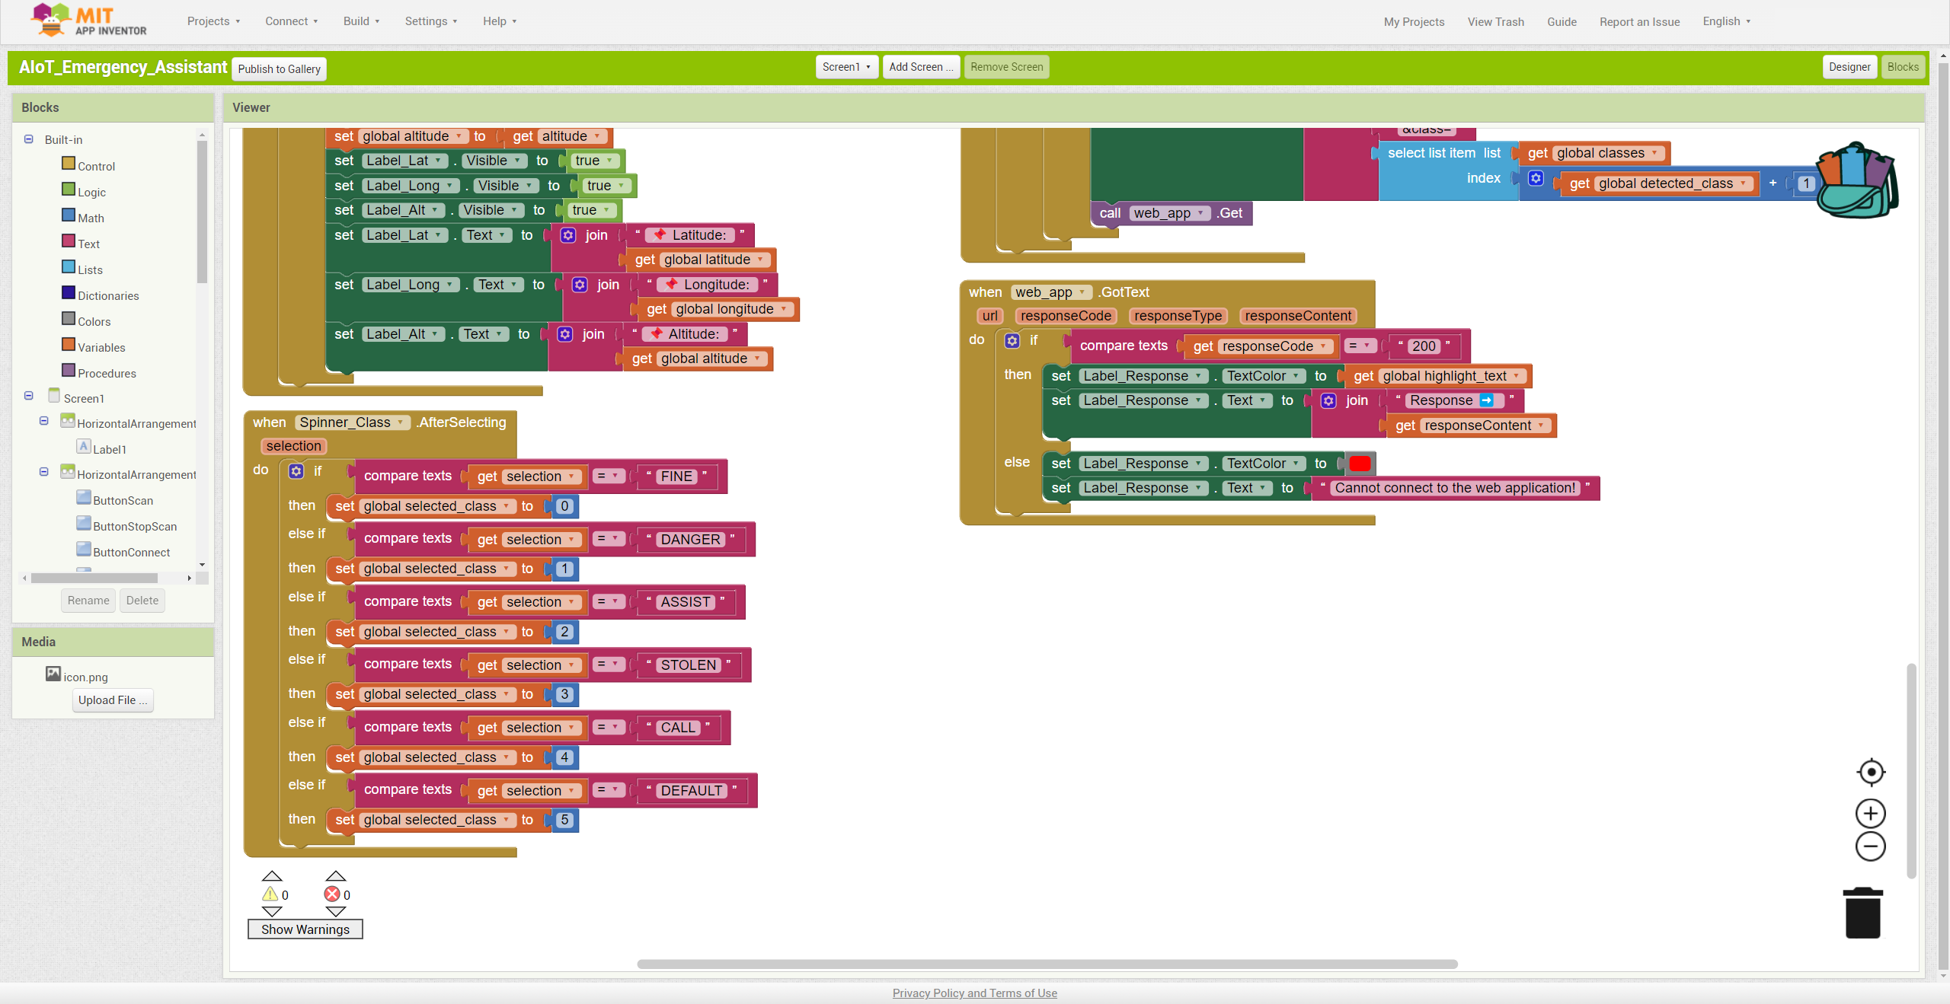Zoom in with the plus icon
The width and height of the screenshot is (1950, 1004).
click(1870, 813)
